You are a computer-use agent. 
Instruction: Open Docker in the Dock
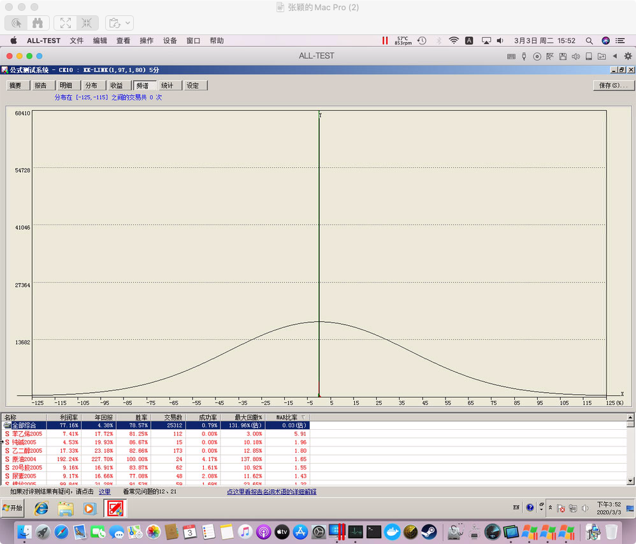[x=392, y=532]
